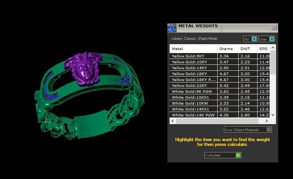Click the green Calculate arrow icon
The width and height of the screenshot is (293, 179).
click(238, 155)
